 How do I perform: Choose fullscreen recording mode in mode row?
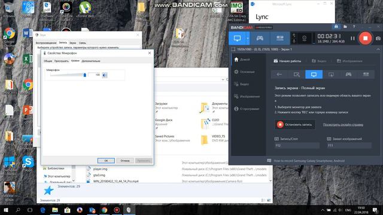[x=314, y=74]
